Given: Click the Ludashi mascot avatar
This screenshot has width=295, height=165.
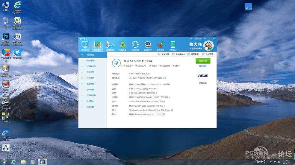Looking at the screenshot, I should click(x=208, y=46).
